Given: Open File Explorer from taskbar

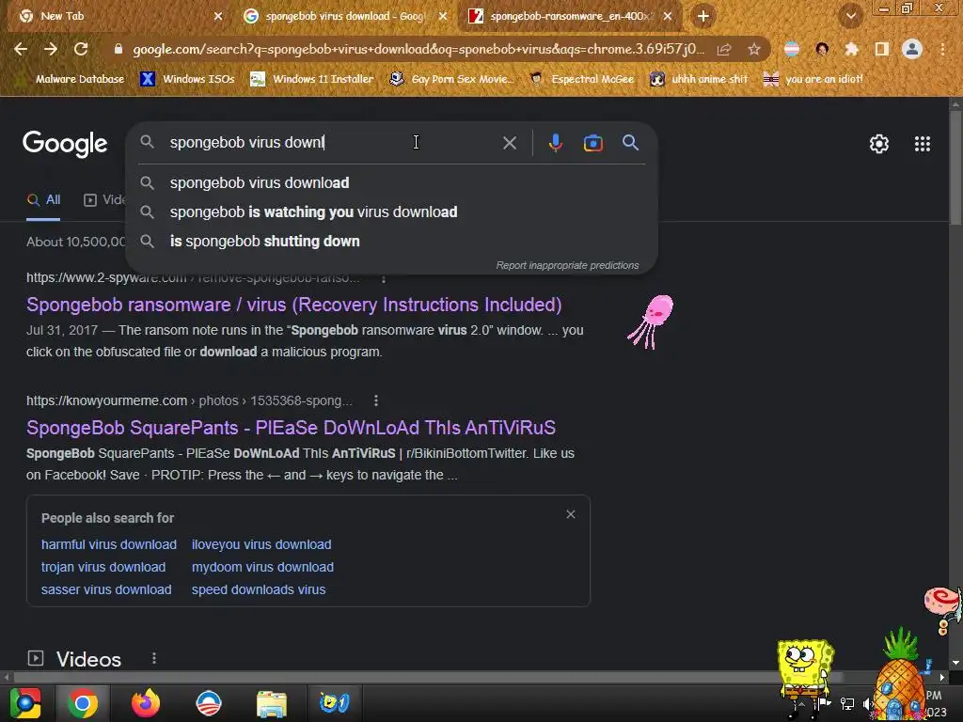Looking at the screenshot, I should point(271,703).
